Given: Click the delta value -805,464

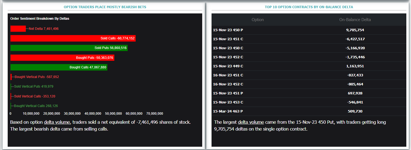Looking at the screenshot, I should (x=355, y=84).
